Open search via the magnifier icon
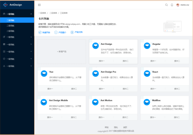Screen dimensions: 193x135 [167, 5]
